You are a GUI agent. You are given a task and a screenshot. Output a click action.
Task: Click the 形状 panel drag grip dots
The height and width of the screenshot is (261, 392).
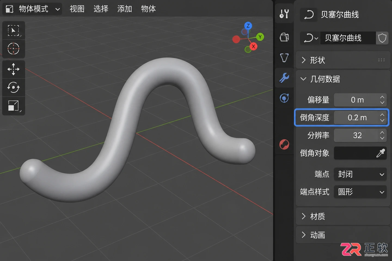coord(381,60)
